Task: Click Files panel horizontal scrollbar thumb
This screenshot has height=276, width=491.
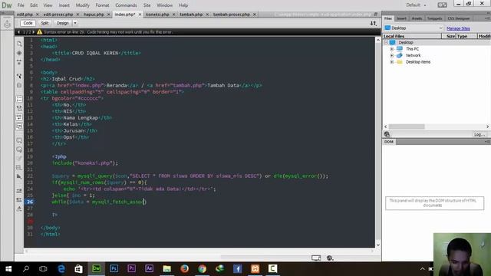Action: point(407,127)
